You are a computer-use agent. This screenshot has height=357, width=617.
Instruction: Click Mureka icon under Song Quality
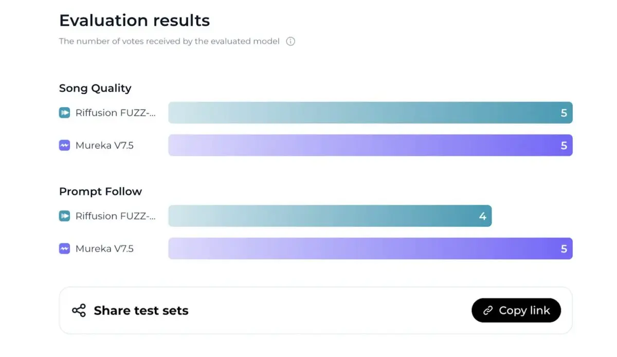[x=64, y=146]
